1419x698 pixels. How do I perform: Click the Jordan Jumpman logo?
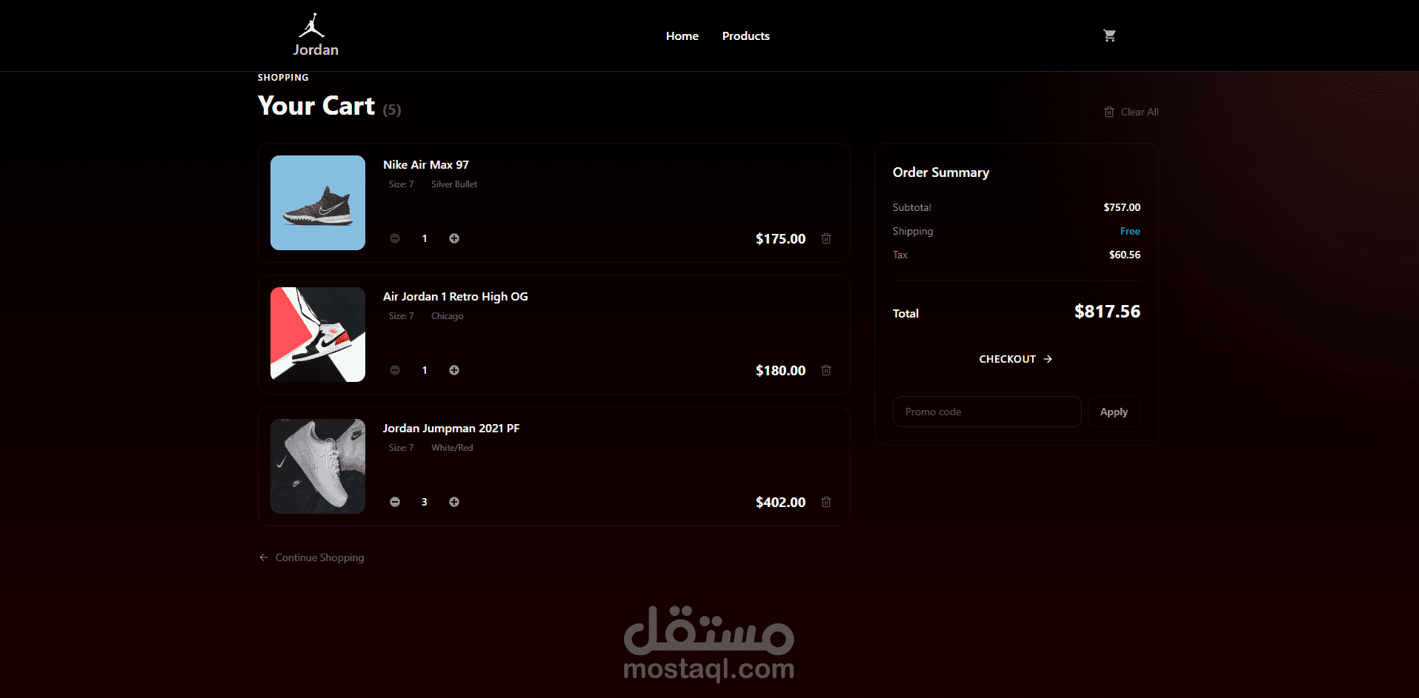pyautogui.click(x=312, y=25)
